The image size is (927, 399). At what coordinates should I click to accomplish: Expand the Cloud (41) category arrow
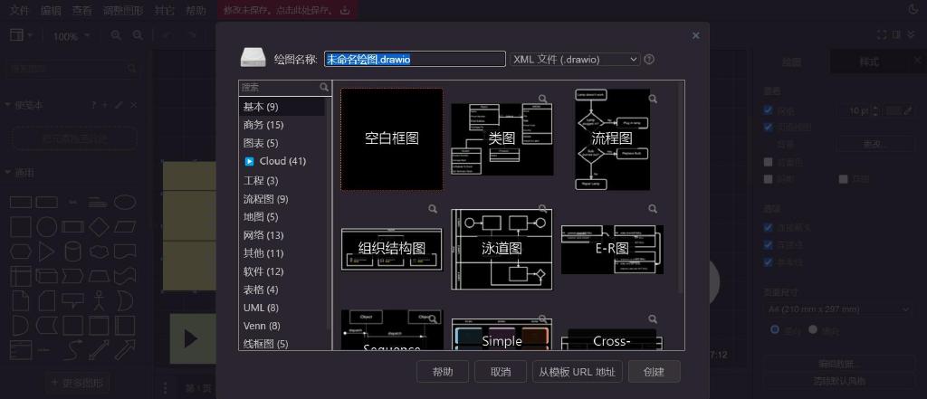[x=249, y=161]
